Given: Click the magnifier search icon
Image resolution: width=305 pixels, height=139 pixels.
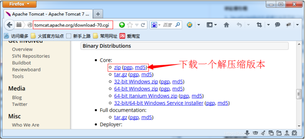Looking at the screenshot, I should pyautogui.click(x=178, y=25).
